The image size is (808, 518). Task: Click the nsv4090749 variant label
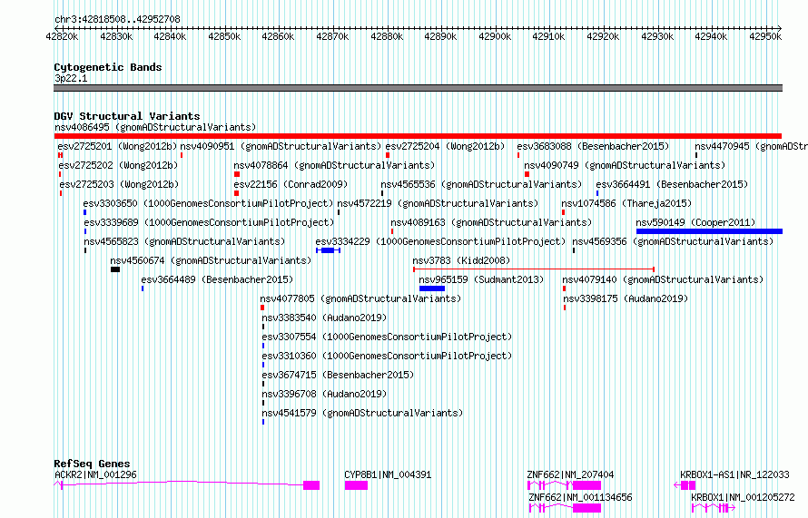tap(625, 165)
